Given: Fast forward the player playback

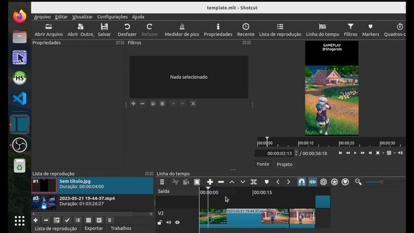Looking at the screenshot, I should tap(362, 153).
